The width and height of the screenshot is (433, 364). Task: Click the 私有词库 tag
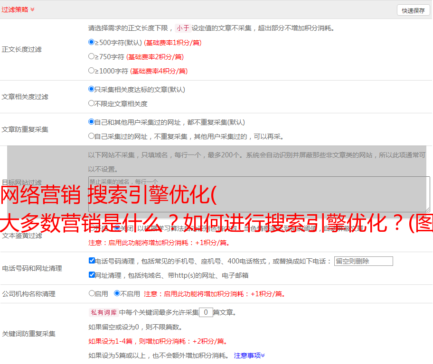(x=103, y=312)
